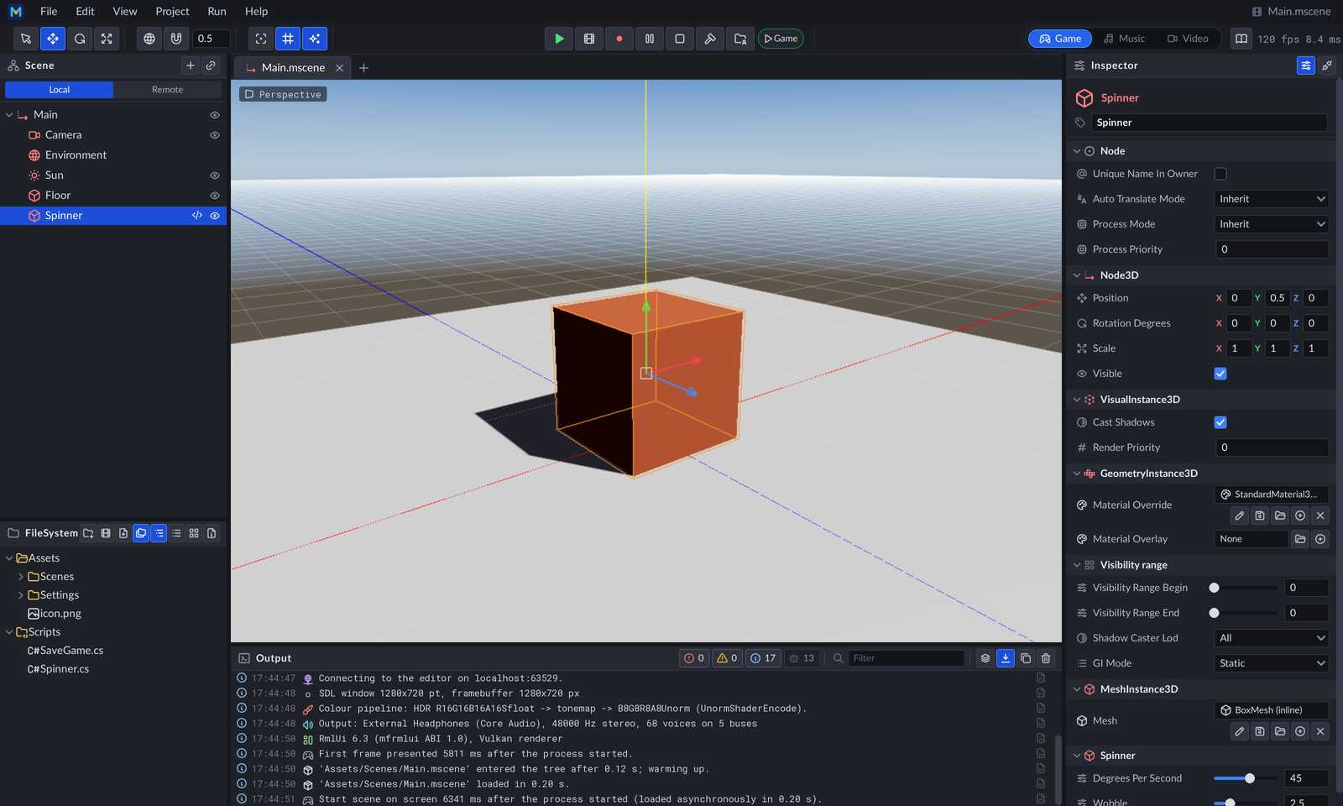
Task: Pause the running scene
Action: point(650,39)
